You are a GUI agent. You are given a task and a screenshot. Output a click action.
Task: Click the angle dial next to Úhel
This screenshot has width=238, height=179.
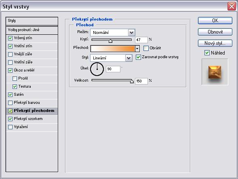click(x=97, y=69)
